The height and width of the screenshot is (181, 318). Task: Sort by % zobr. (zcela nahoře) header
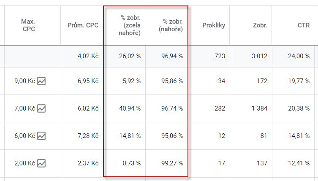130,25
